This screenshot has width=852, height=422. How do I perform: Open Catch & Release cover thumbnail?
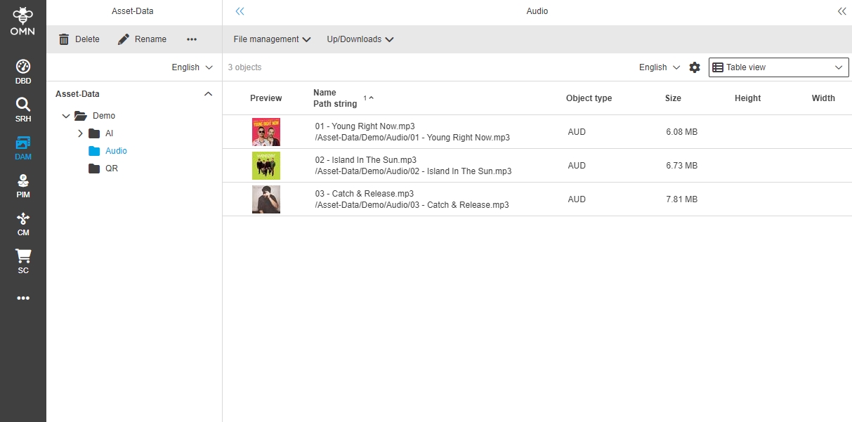click(x=266, y=199)
